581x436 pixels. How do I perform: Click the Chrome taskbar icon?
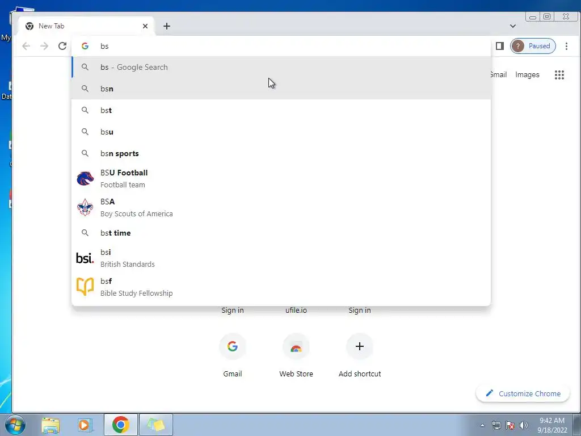[x=120, y=425]
